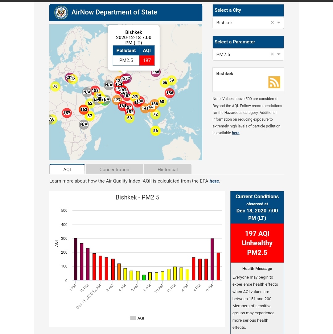The height and width of the screenshot is (334, 333).
Task: Clear the PM2.5 parameter selection X
Action: 272,54
